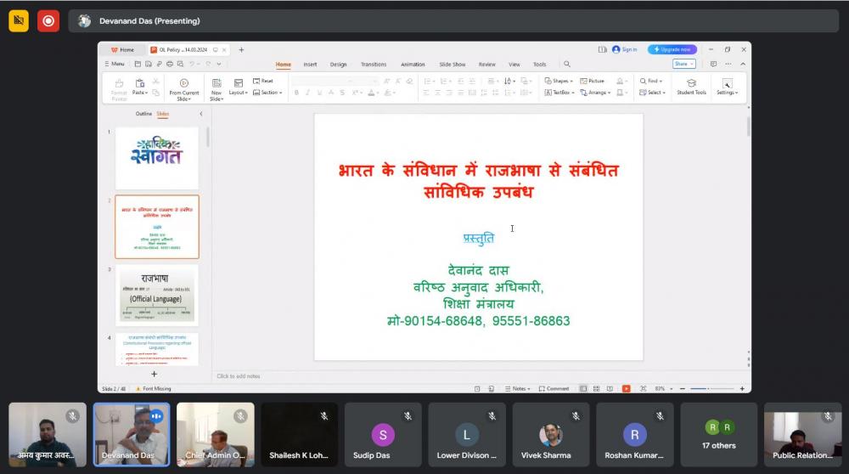Viewport: 849px width, 474px height.
Task: Click the New Slide icon
Action: (x=216, y=83)
